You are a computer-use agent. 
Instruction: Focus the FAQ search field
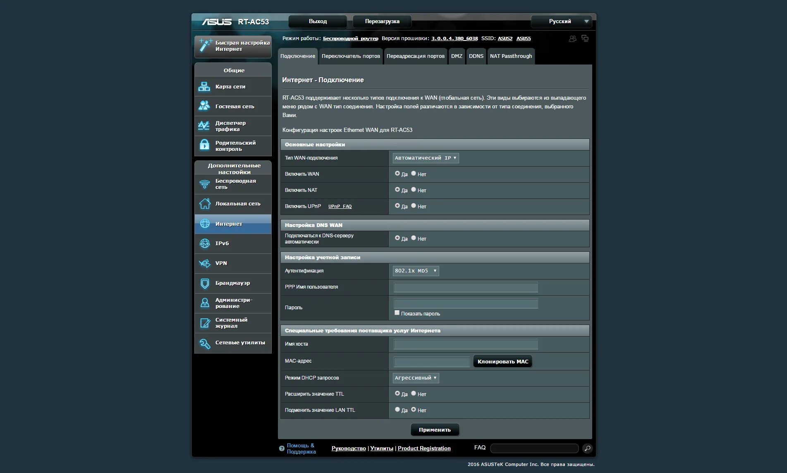(534, 449)
